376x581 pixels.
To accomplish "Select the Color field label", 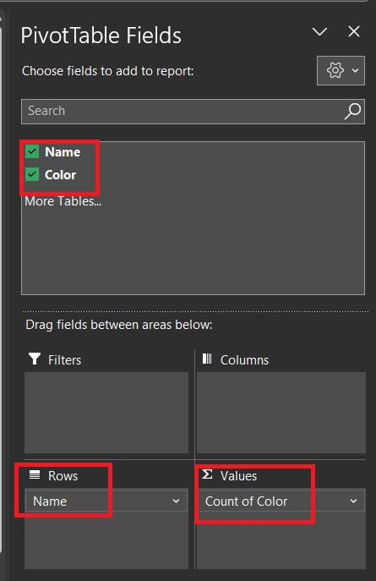I will [60, 174].
